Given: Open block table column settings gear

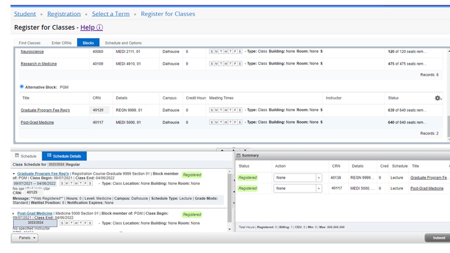Looking at the screenshot, I should [438, 98].
